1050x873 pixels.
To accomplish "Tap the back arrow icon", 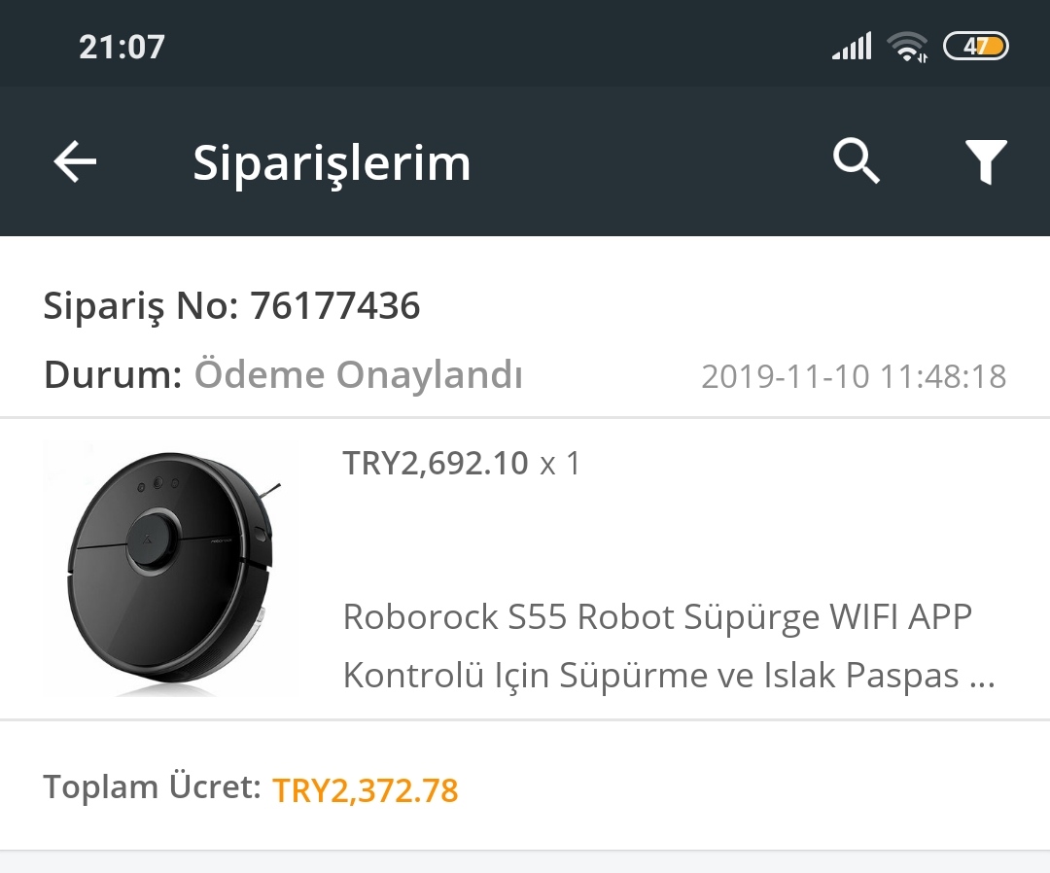I will click(x=75, y=161).
